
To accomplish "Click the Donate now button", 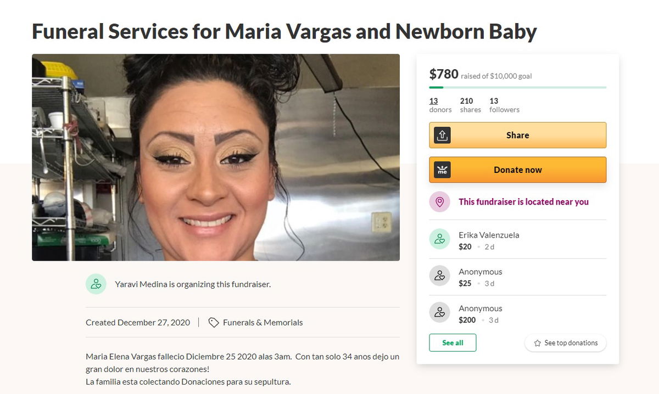I will coord(518,170).
